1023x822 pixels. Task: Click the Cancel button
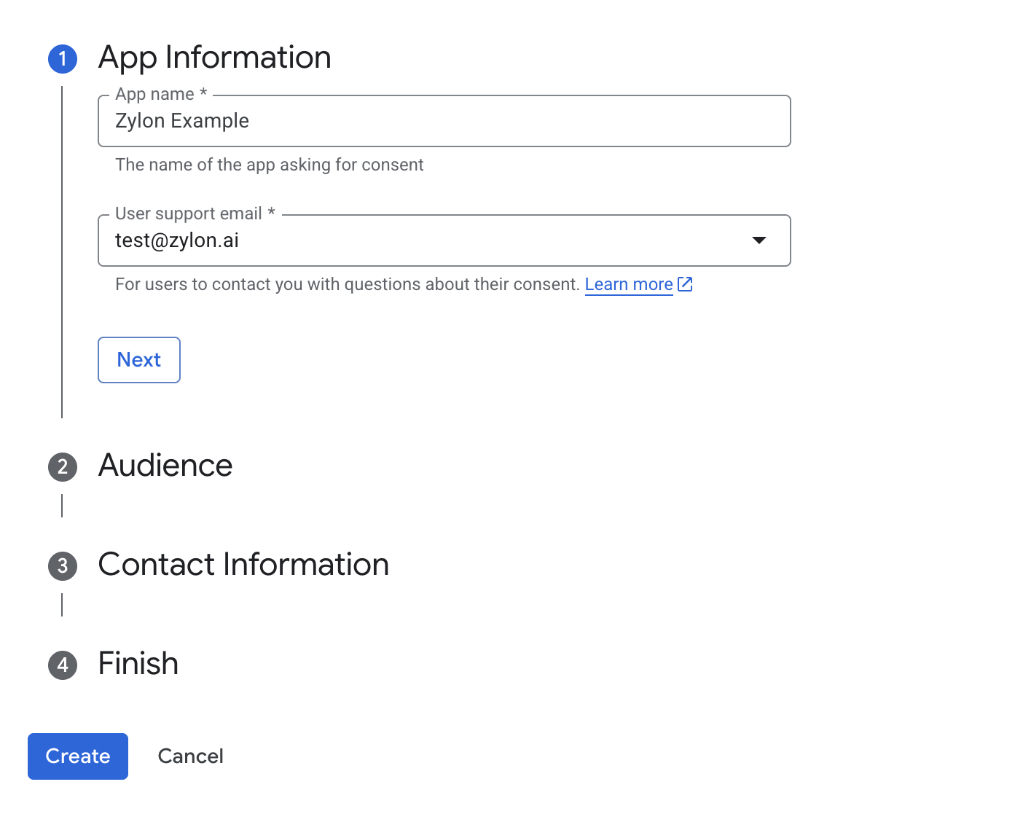[190, 756]
